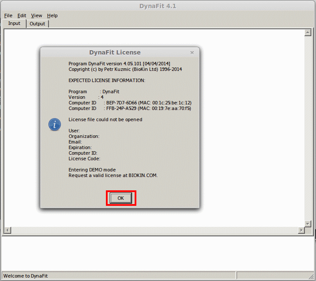The height and width of the screenshot is (281, 316).
Task: Click the 'Email:' label
Action: pos(75,142)
